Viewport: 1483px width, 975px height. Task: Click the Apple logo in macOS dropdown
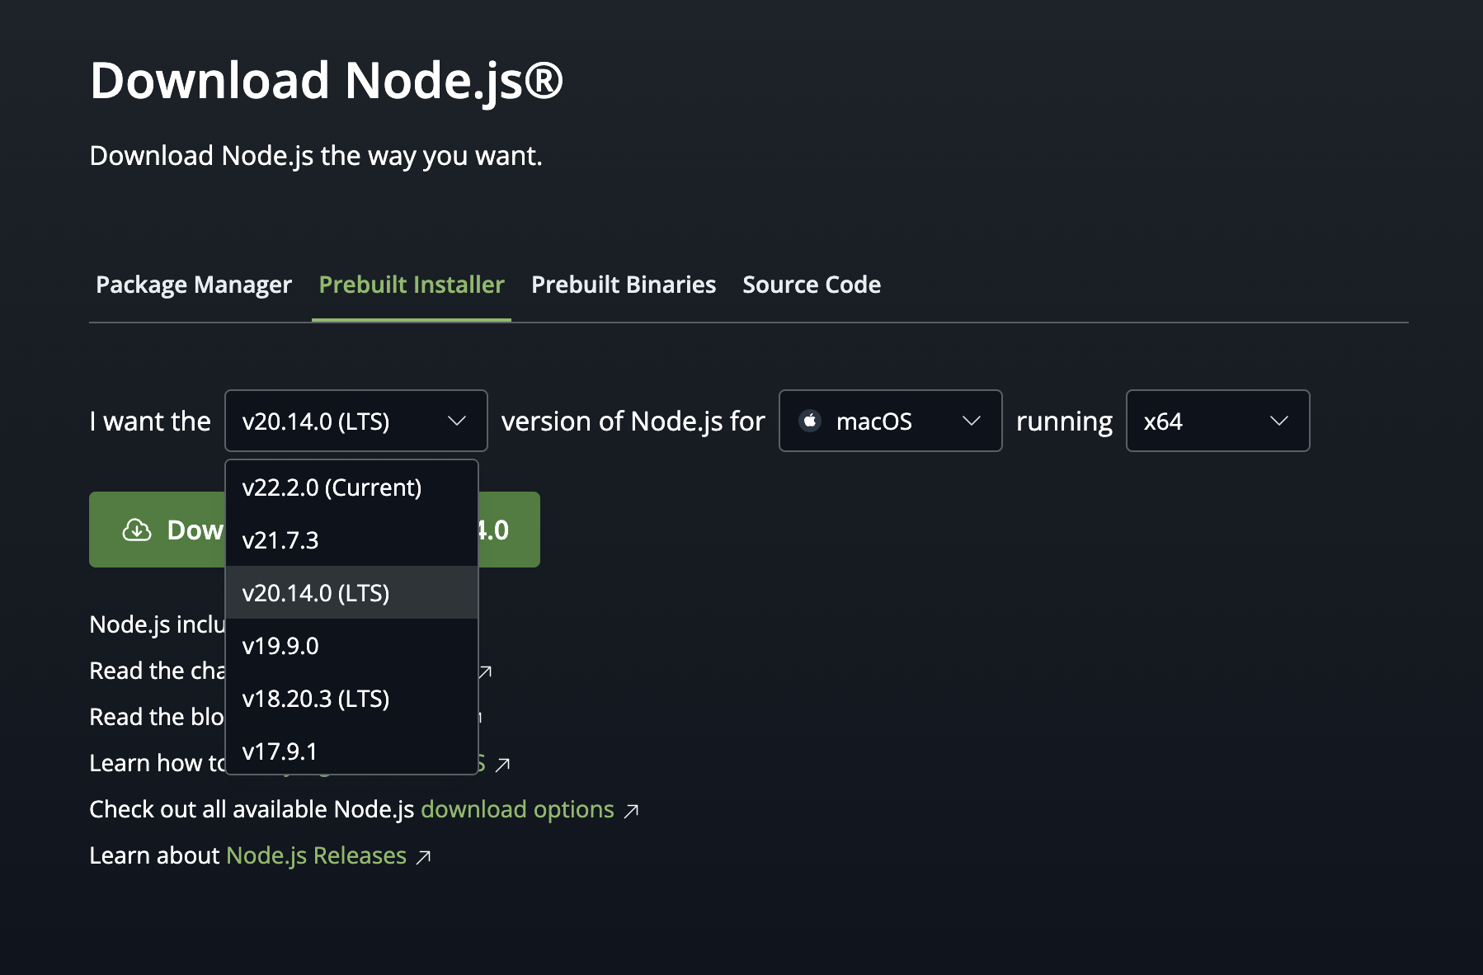click(810, 421)
